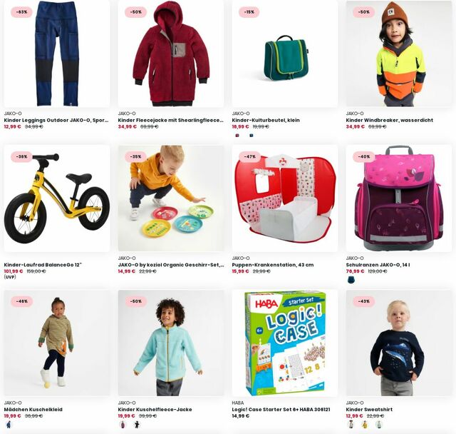Open the yellow balance bike product image
This screenshot has height=434, width=456.
(57, 198)
